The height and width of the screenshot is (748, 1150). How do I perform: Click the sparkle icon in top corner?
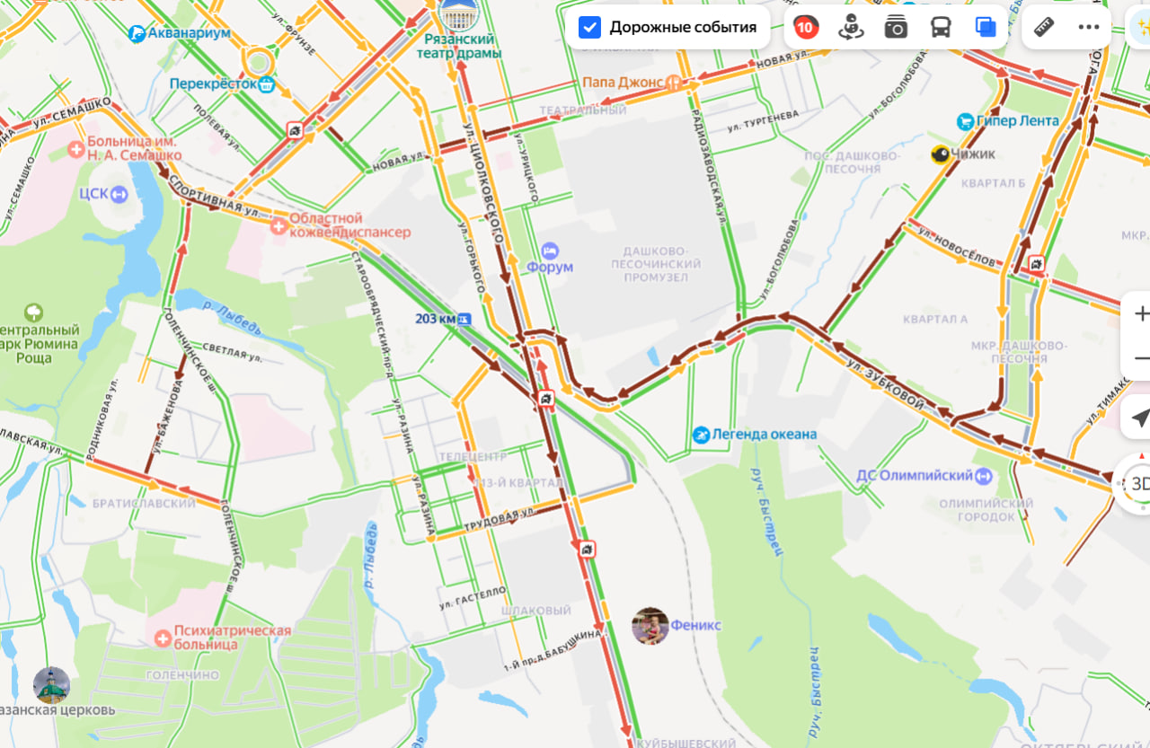click(1141, 27)
